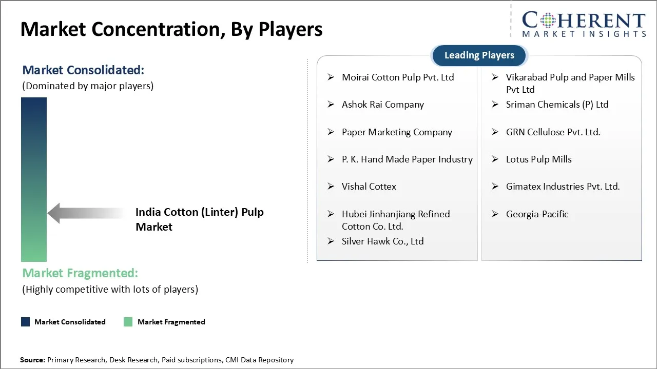Click the Market Consolidated dark blue legend swatch
The width and height of the screenshot is (657, 369).
[25, 322]
